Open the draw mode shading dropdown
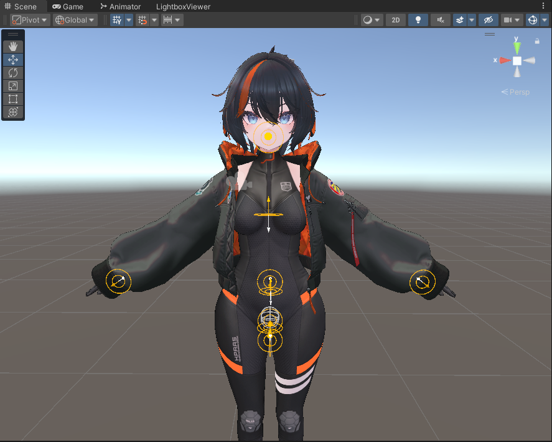Screen dimensions: 552x442 point(372,20)
